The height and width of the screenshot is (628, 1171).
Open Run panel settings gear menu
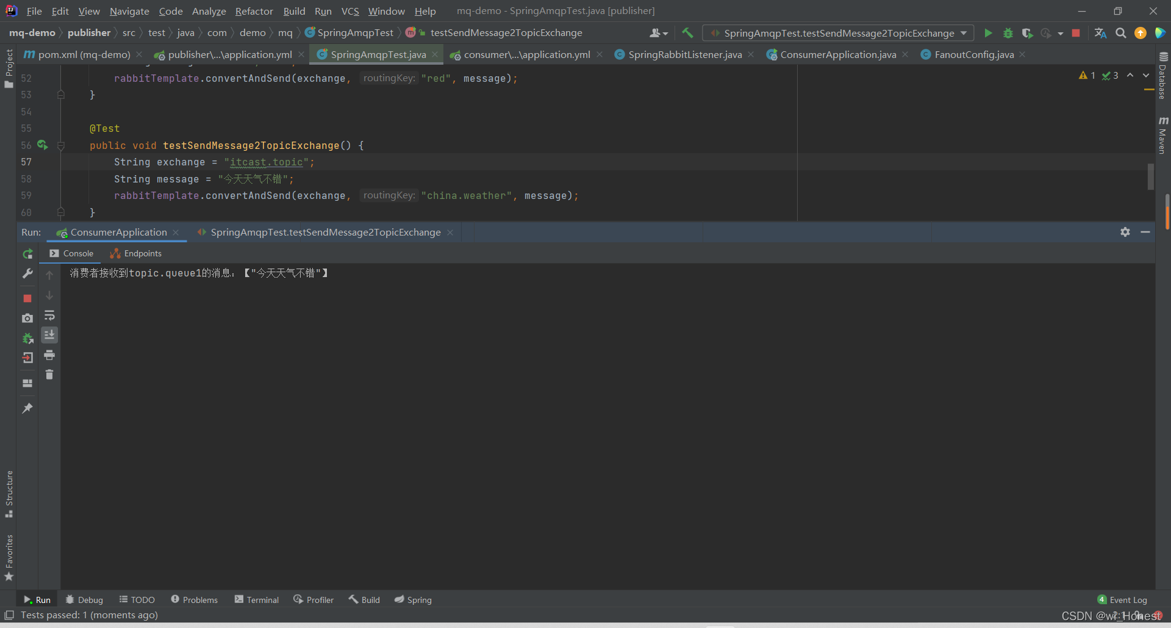(1125, 232)
